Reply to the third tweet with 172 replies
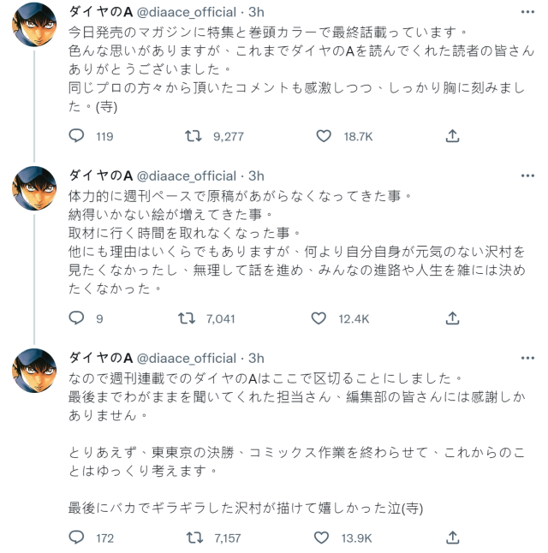This screenshot has height=553, width=548. (x=76, y=538)
